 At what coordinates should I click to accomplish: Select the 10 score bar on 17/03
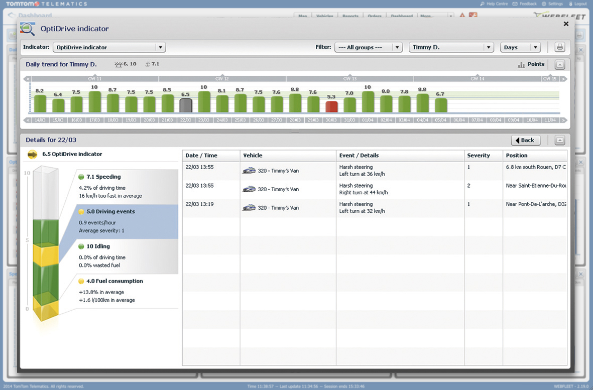pos(94,101)
